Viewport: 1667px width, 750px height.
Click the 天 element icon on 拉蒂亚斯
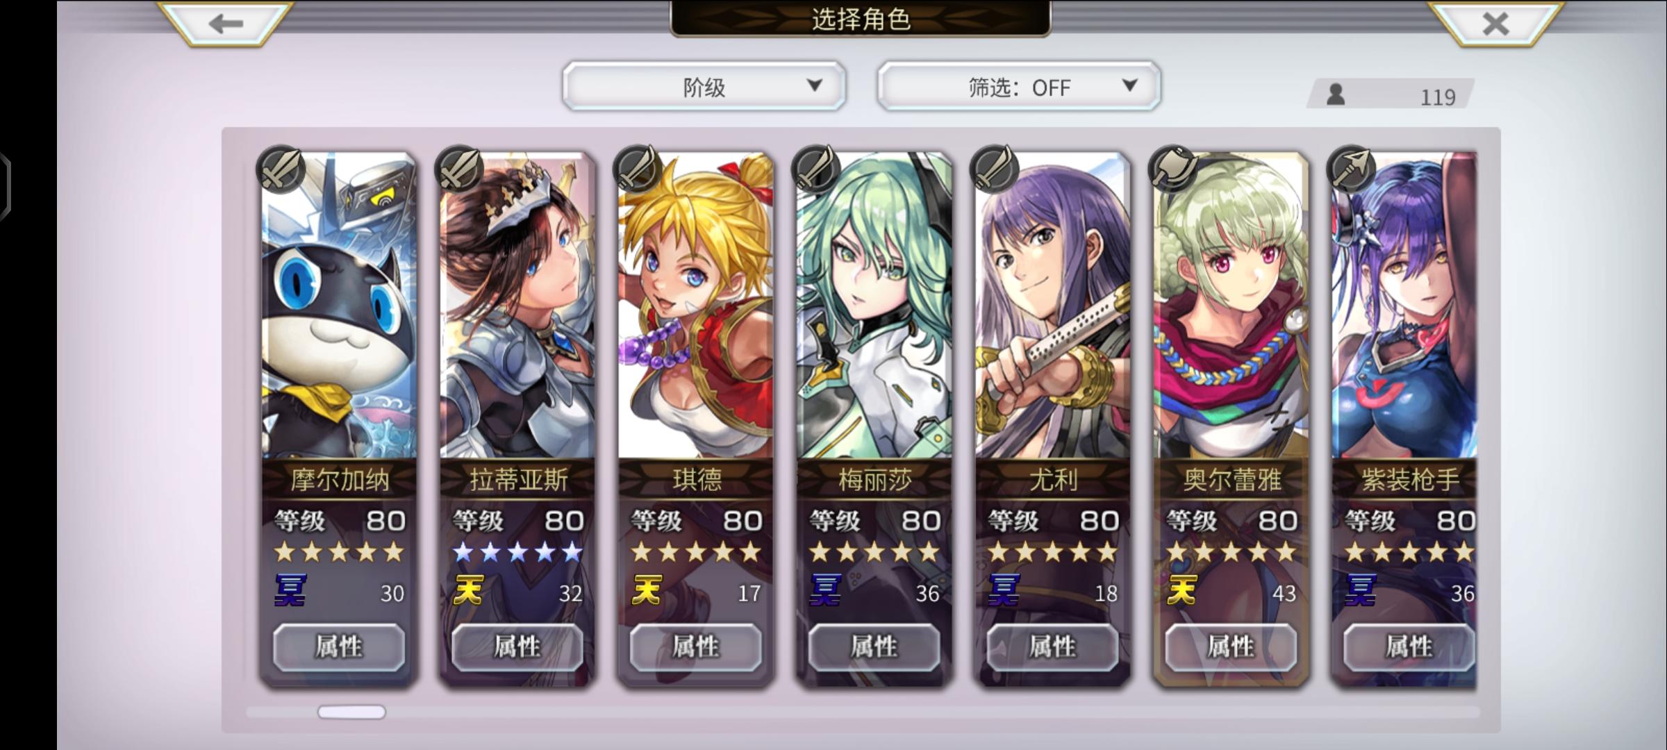[x=468, y=591]
